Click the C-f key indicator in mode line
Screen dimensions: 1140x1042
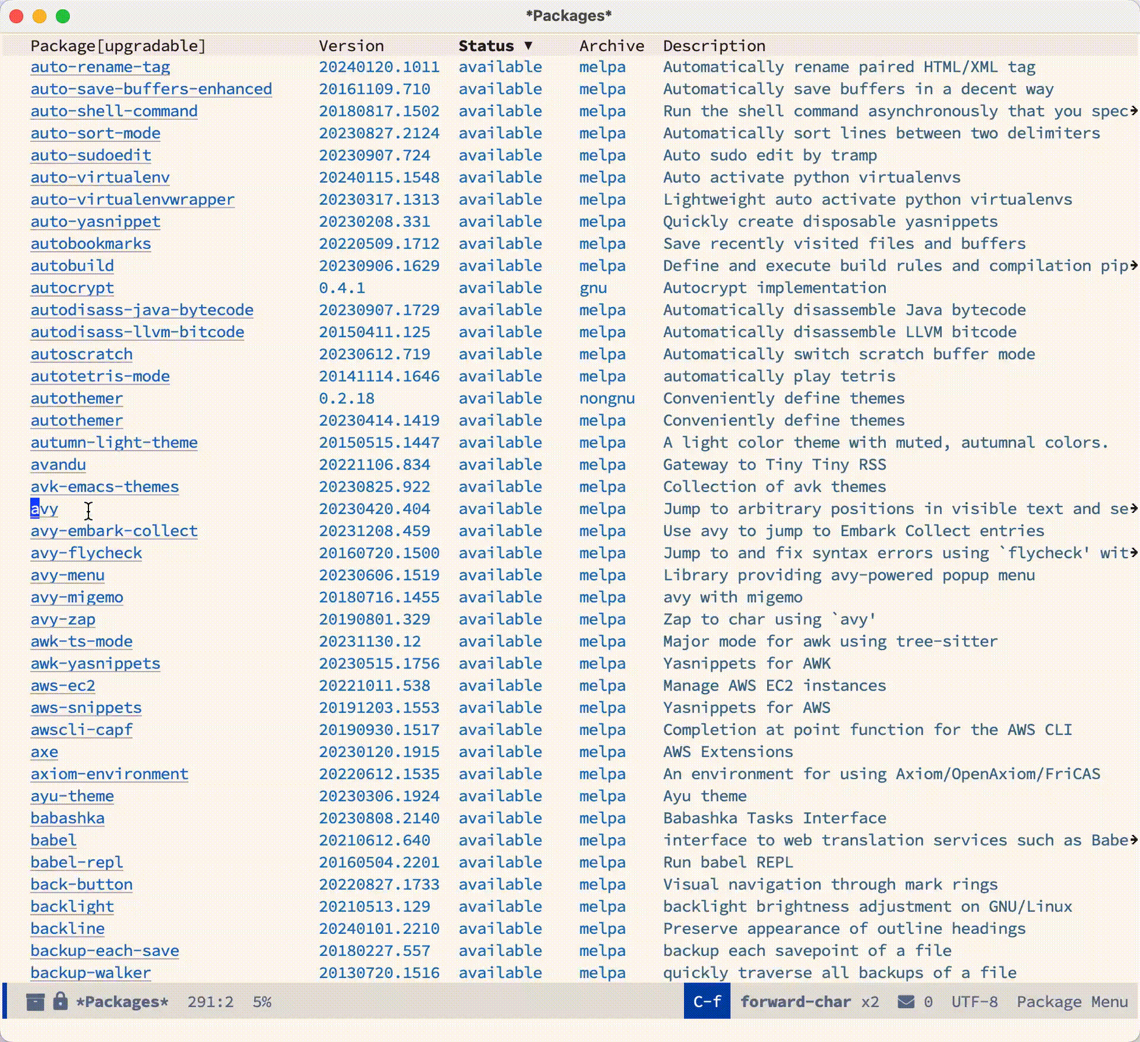coord(707,1002)
